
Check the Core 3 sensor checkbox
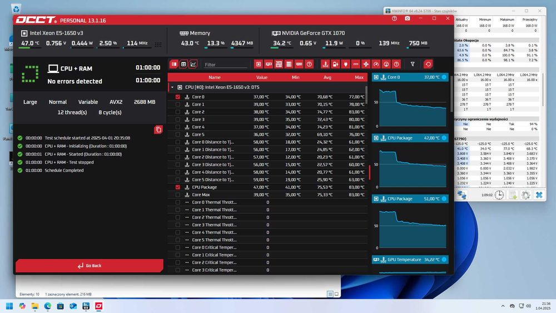pyautogui.click(x=178, y=120)
